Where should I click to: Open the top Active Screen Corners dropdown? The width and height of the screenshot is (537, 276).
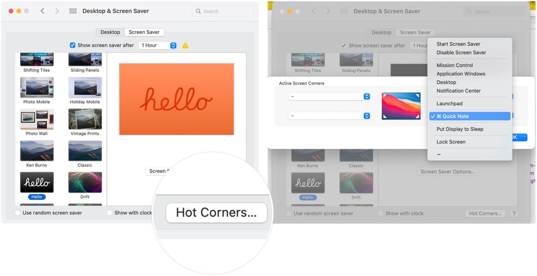(329, 96)
